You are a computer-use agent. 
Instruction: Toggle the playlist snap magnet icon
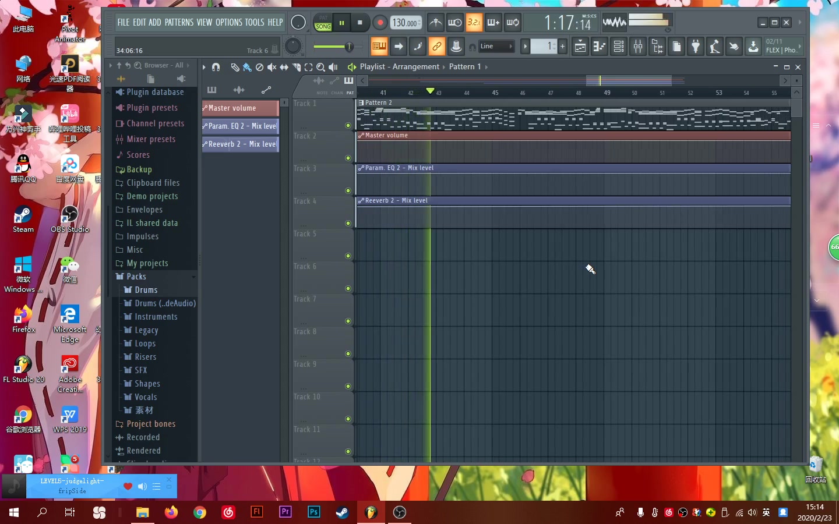[216, 67]
